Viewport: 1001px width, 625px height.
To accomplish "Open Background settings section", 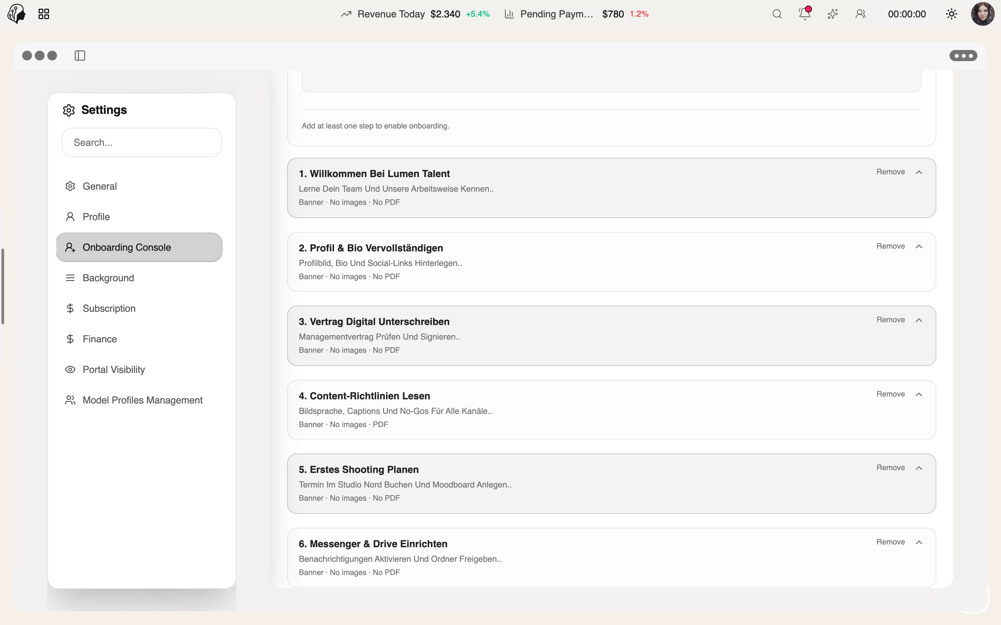I will (139, 278).
